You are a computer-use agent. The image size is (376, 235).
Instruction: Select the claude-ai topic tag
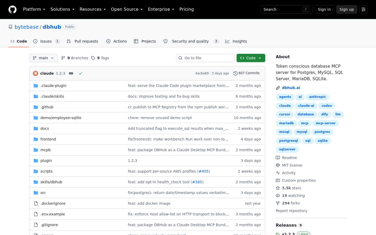tap(306, 106)
